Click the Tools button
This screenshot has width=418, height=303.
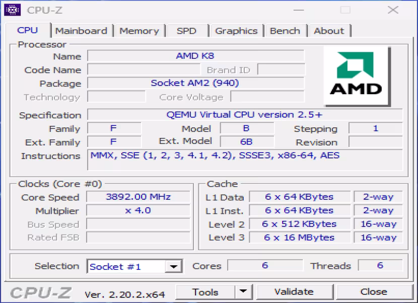tap(205, 292)
